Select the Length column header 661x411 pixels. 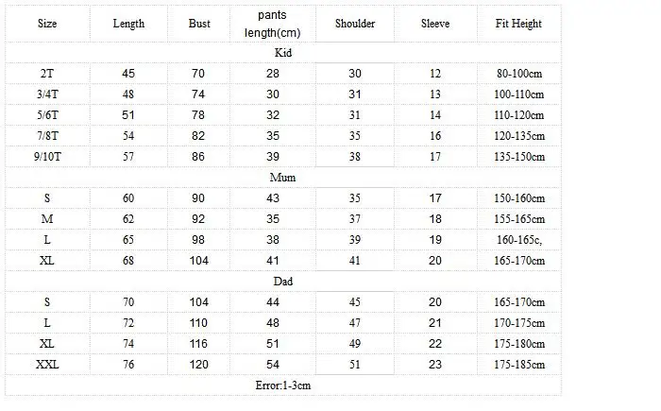click(128, 24)
